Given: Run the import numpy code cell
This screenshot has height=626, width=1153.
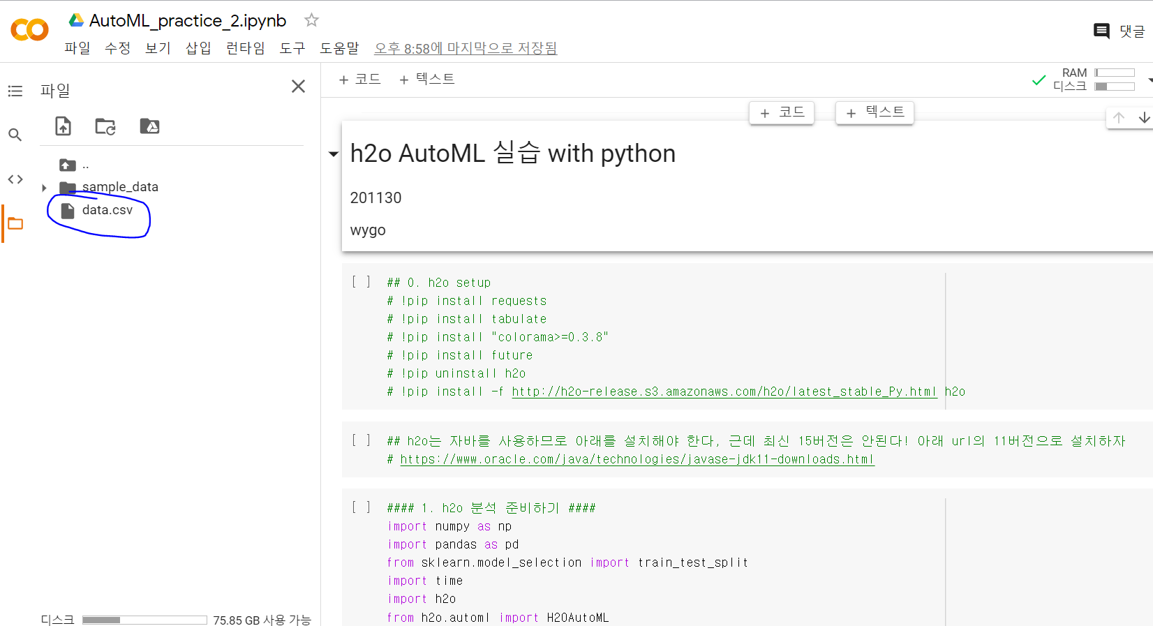Looking at the screenshot, I should coord(361,507).
